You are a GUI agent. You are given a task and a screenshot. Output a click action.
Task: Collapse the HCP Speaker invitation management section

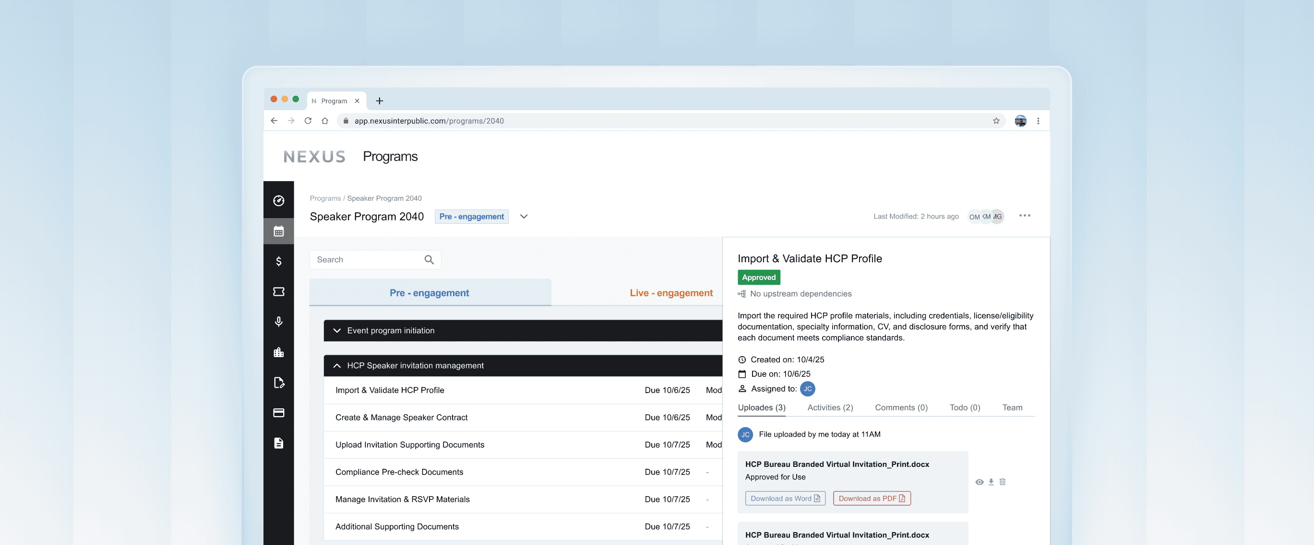tap(337, 366)
